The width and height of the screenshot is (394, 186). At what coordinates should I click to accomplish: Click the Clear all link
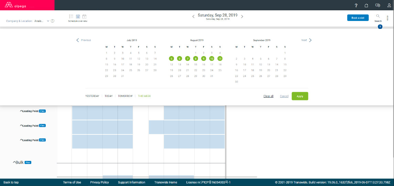[269, 96]
